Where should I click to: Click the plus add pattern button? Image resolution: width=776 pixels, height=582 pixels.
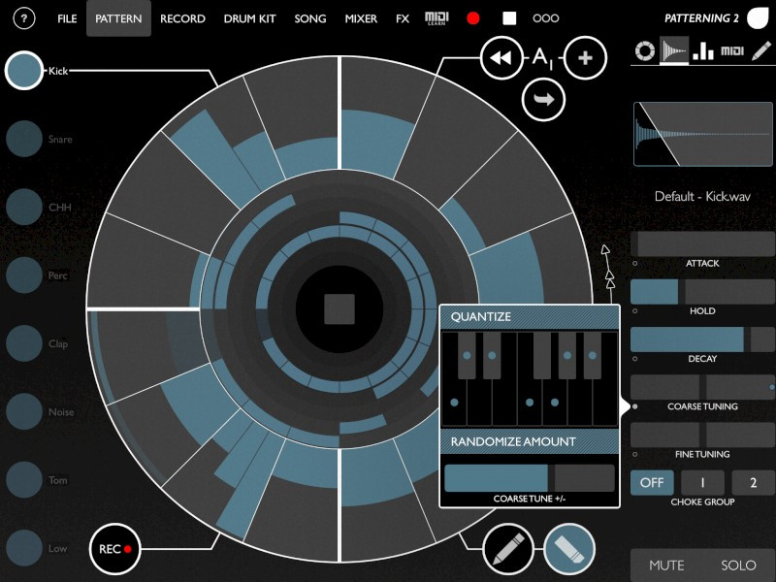click(586, 58)
